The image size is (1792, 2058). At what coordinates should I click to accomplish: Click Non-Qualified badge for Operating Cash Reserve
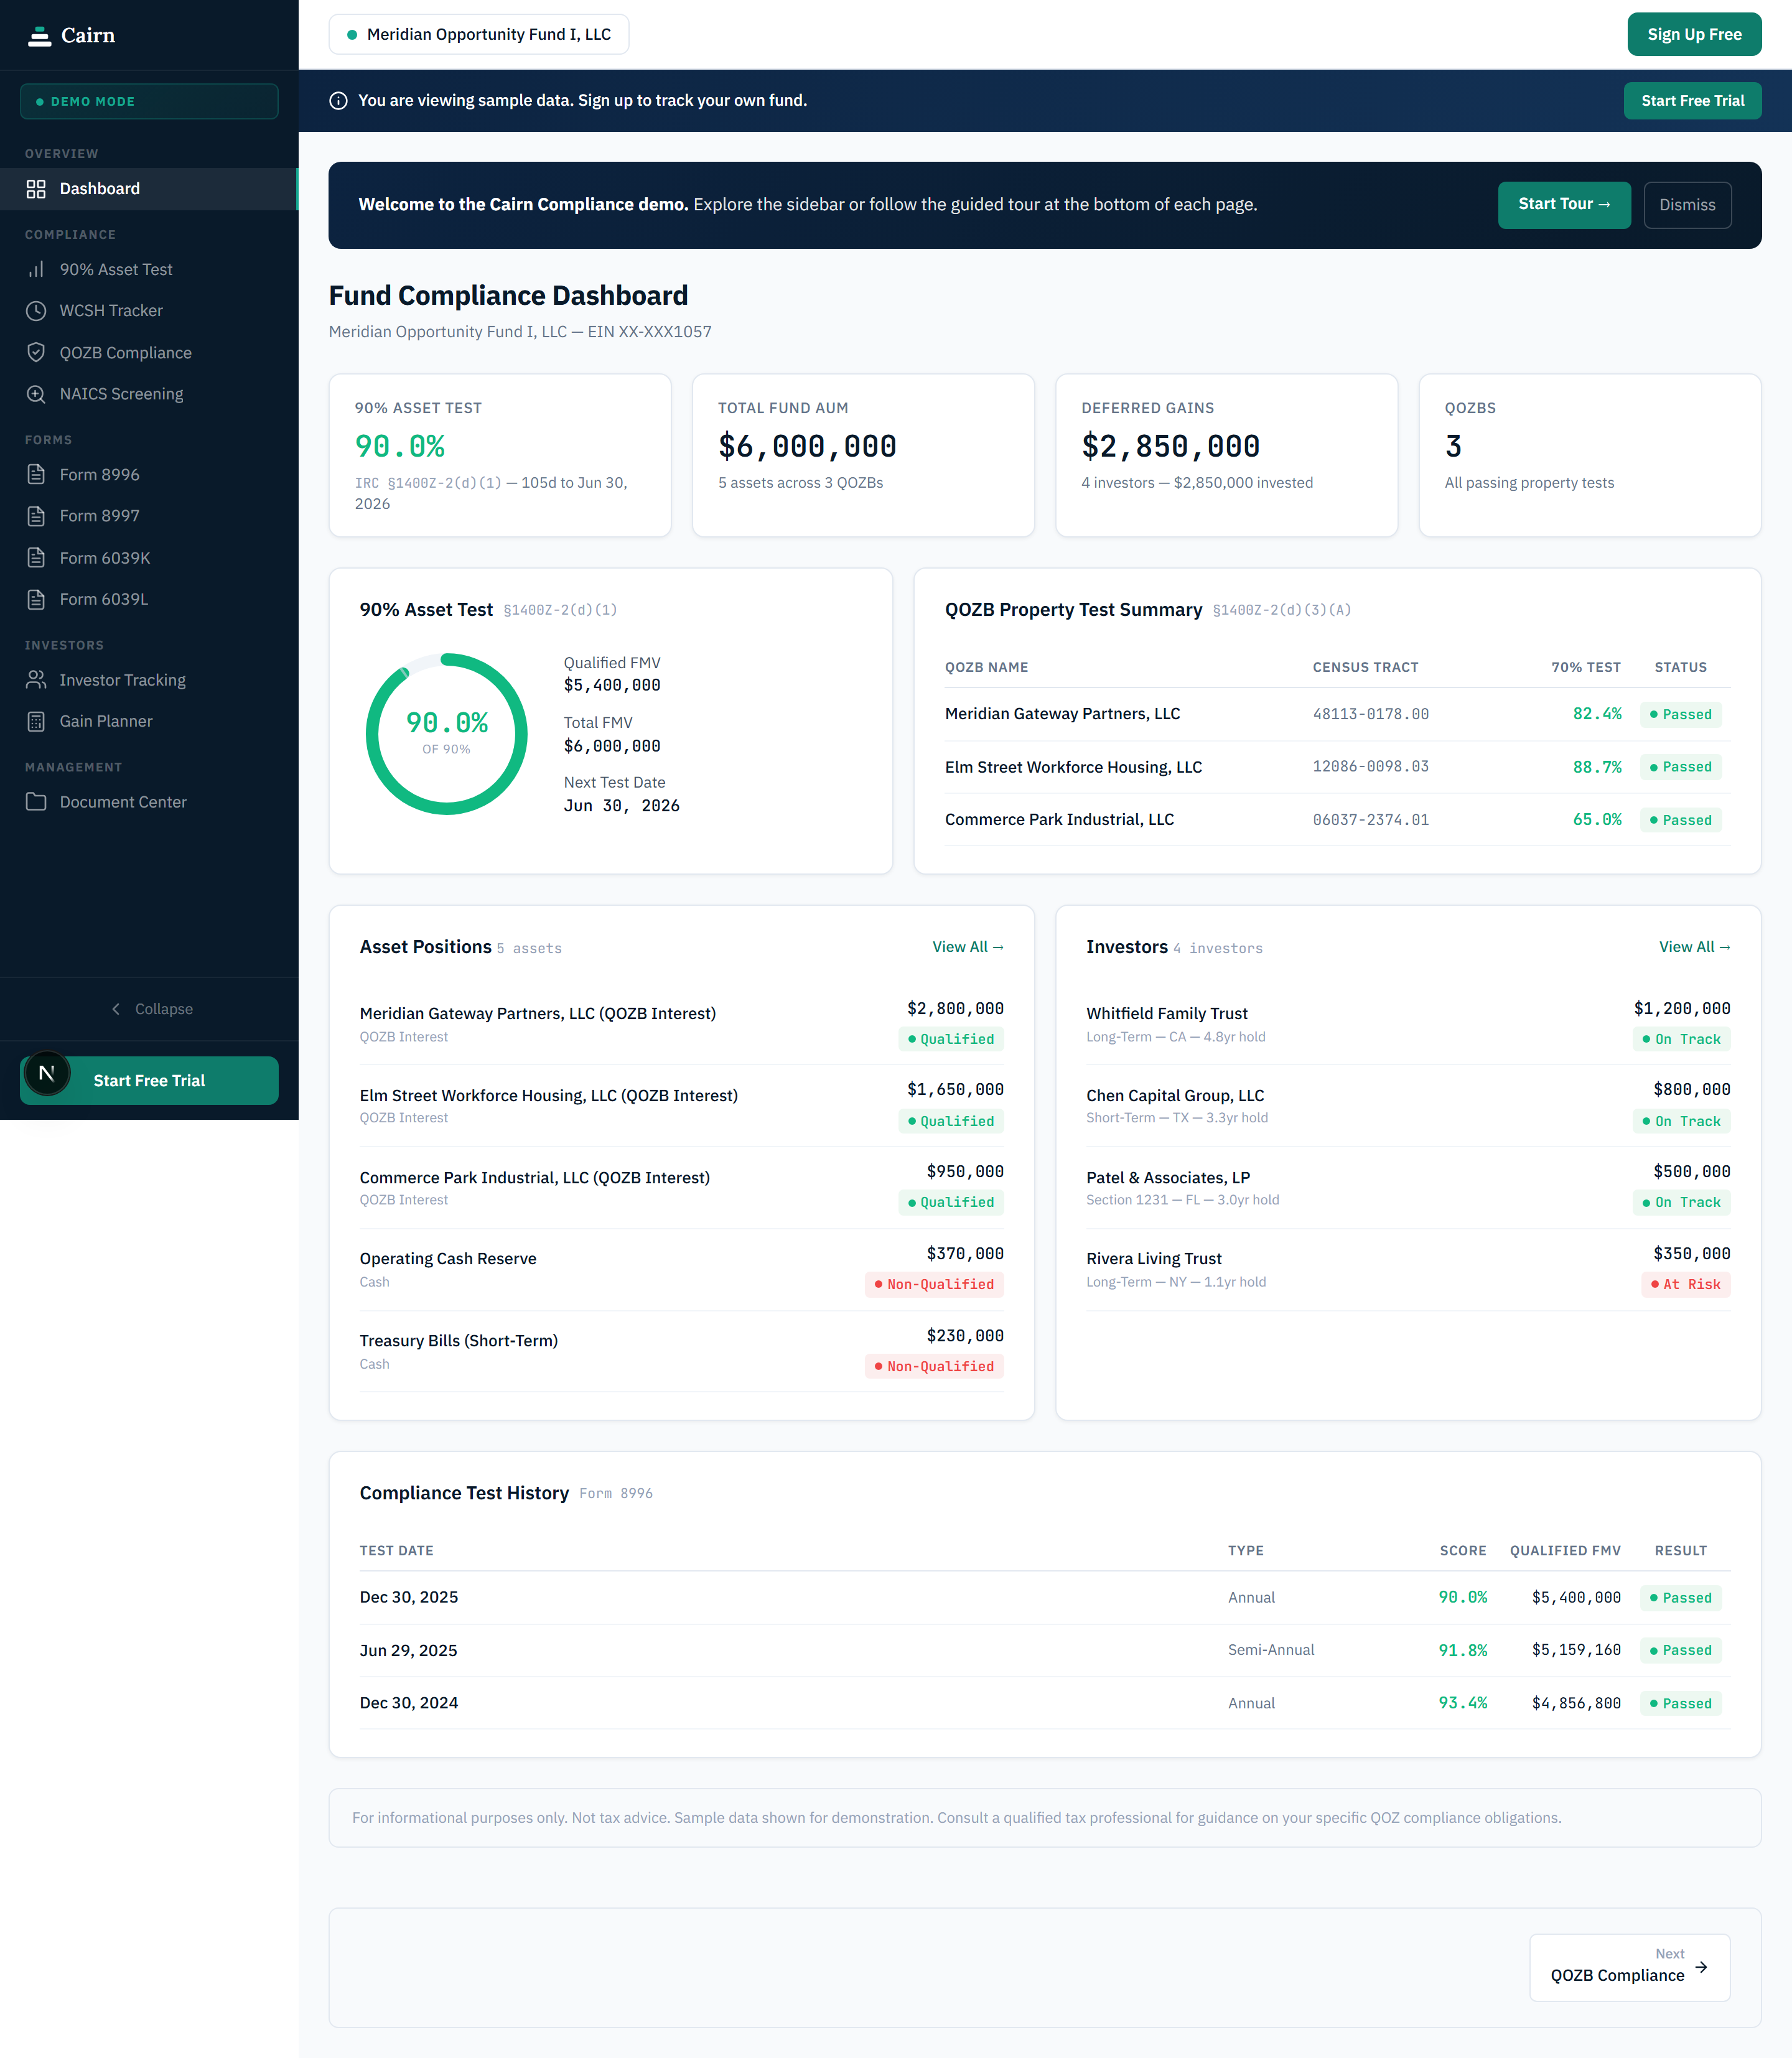click(934, 1285)
